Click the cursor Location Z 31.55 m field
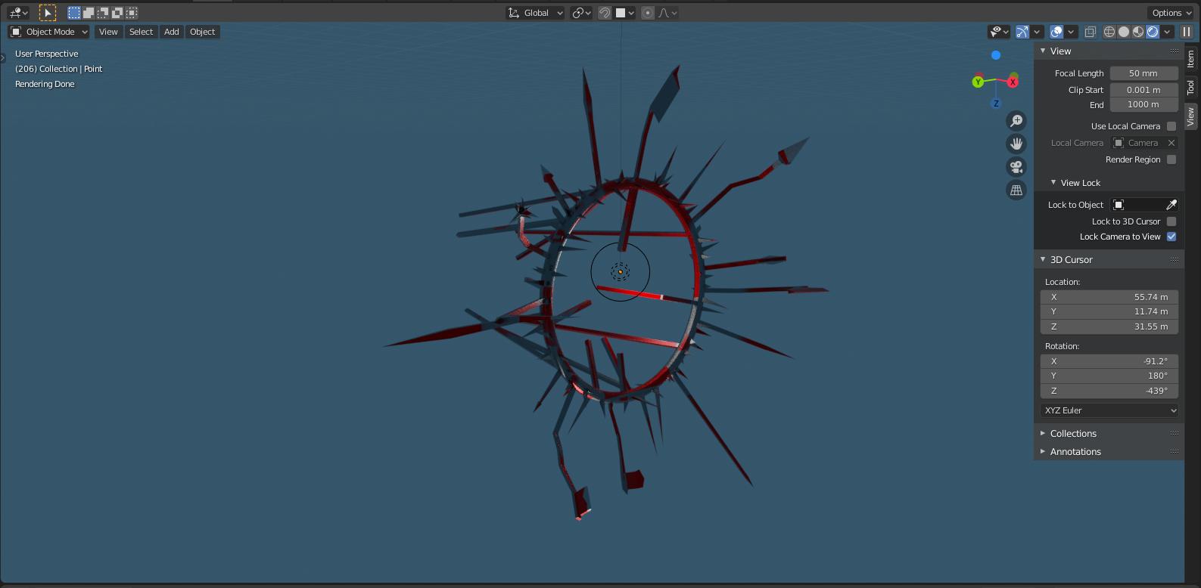The height and width of the screenshot is (588, 1201). 1109,326
